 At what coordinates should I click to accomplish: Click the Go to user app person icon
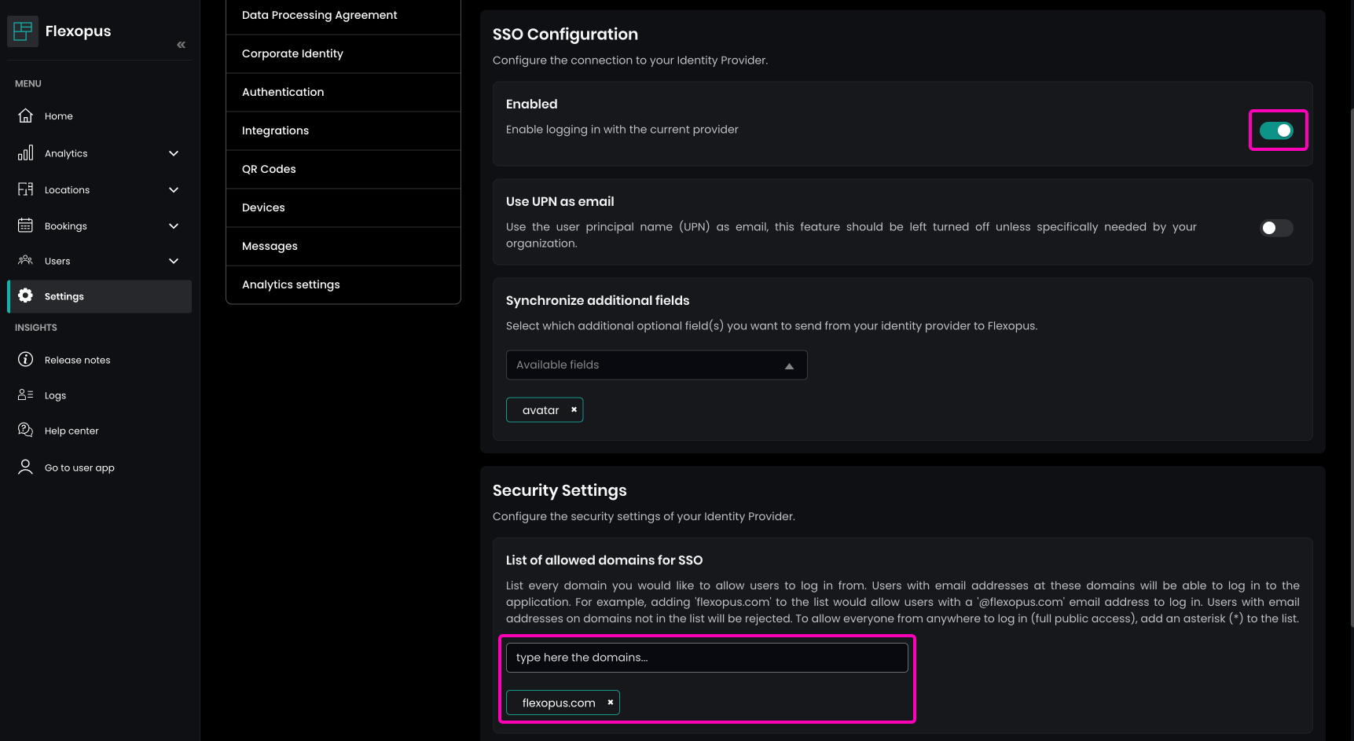[x=26, y=468]
